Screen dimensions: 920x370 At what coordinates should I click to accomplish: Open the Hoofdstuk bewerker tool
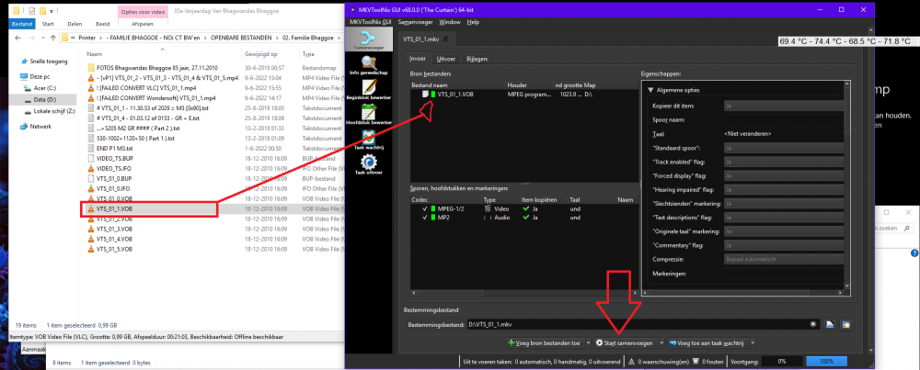pos(369,115)
